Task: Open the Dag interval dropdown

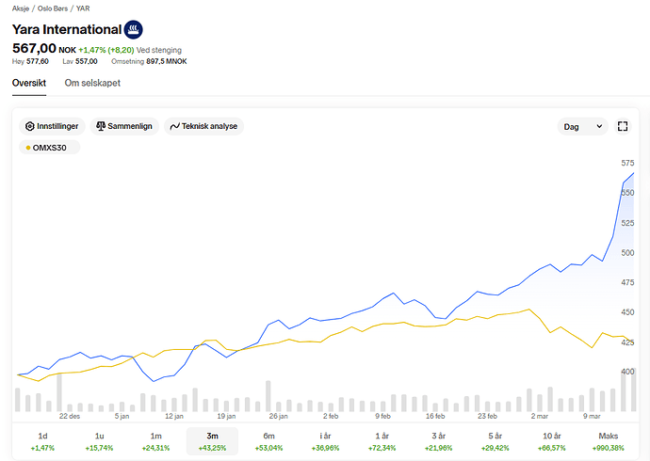Action: click(x=583, y=126)
